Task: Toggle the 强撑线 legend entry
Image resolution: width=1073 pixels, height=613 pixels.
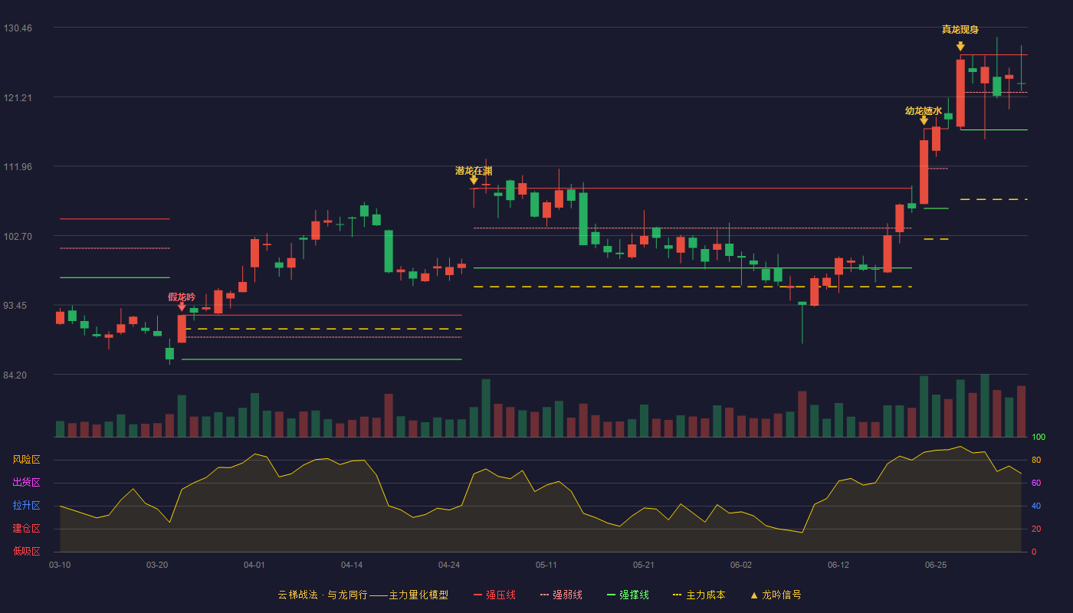Action: [x=628, y=595]
